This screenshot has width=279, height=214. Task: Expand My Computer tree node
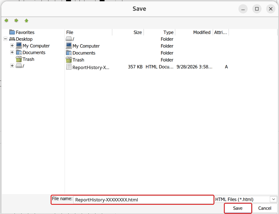pos(12,46)
